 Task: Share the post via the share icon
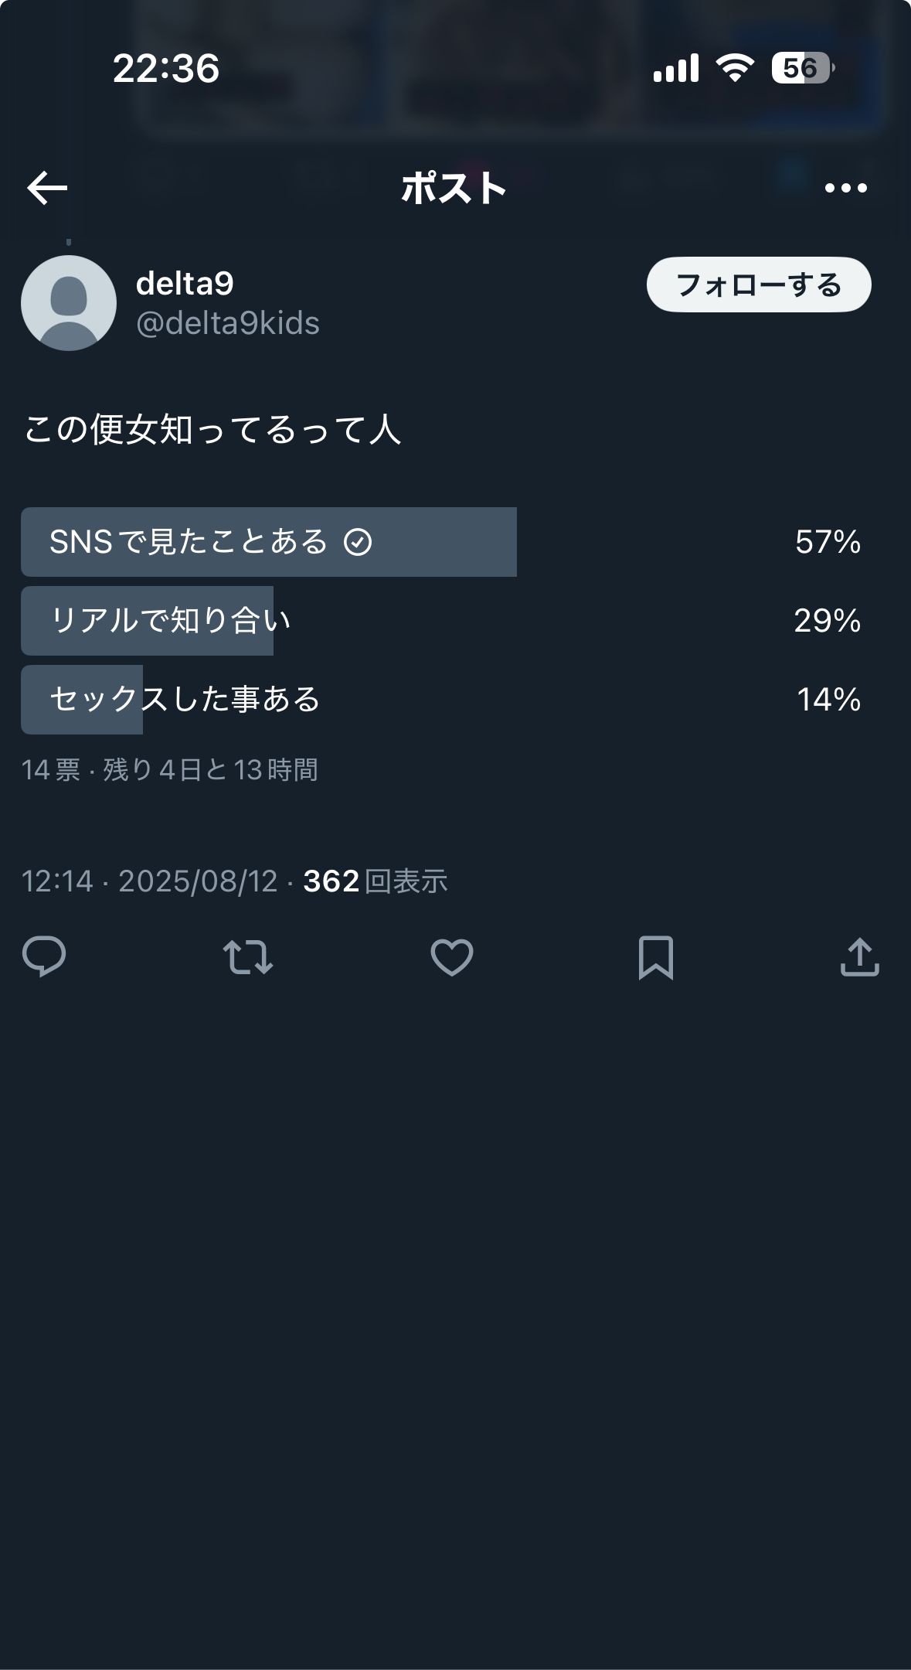coord(860,959)
